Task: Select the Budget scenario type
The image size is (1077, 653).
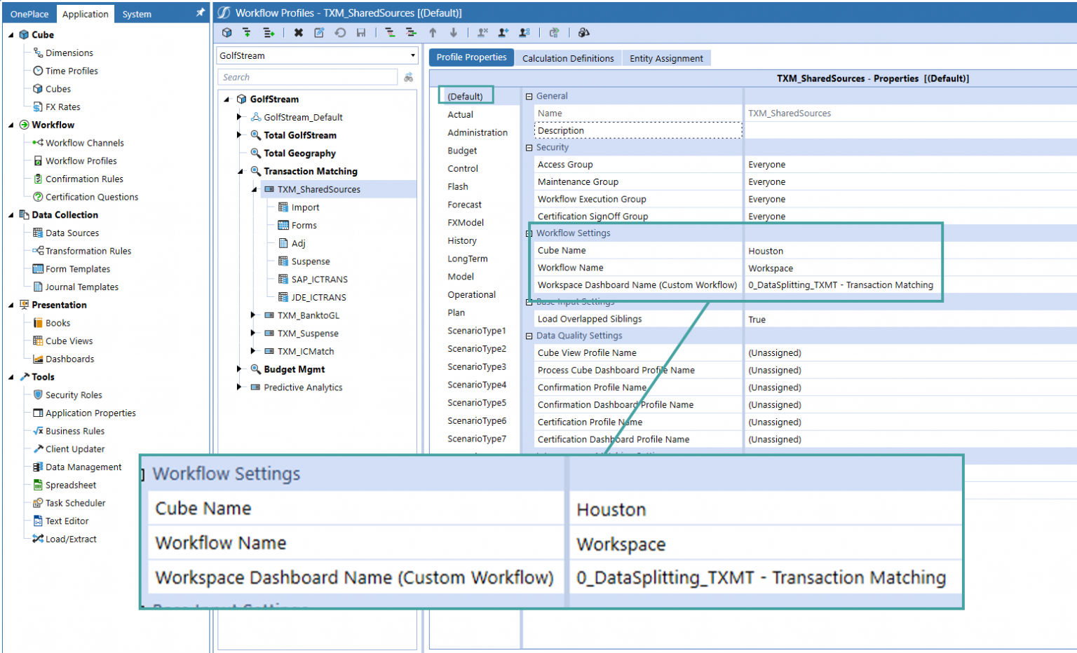Action: tap(462, 151)
